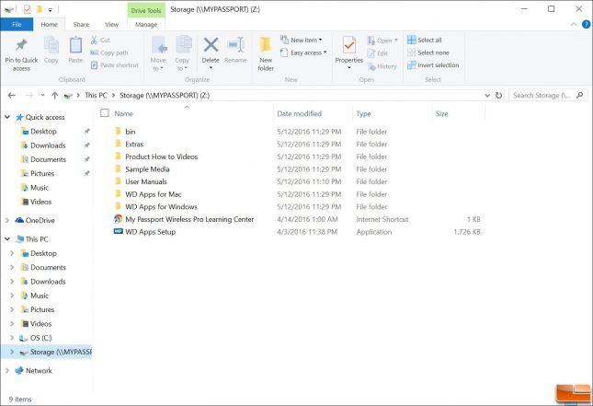Switch to the Share ribbon tab
593x406 pixels.
[x=81, y=24]
